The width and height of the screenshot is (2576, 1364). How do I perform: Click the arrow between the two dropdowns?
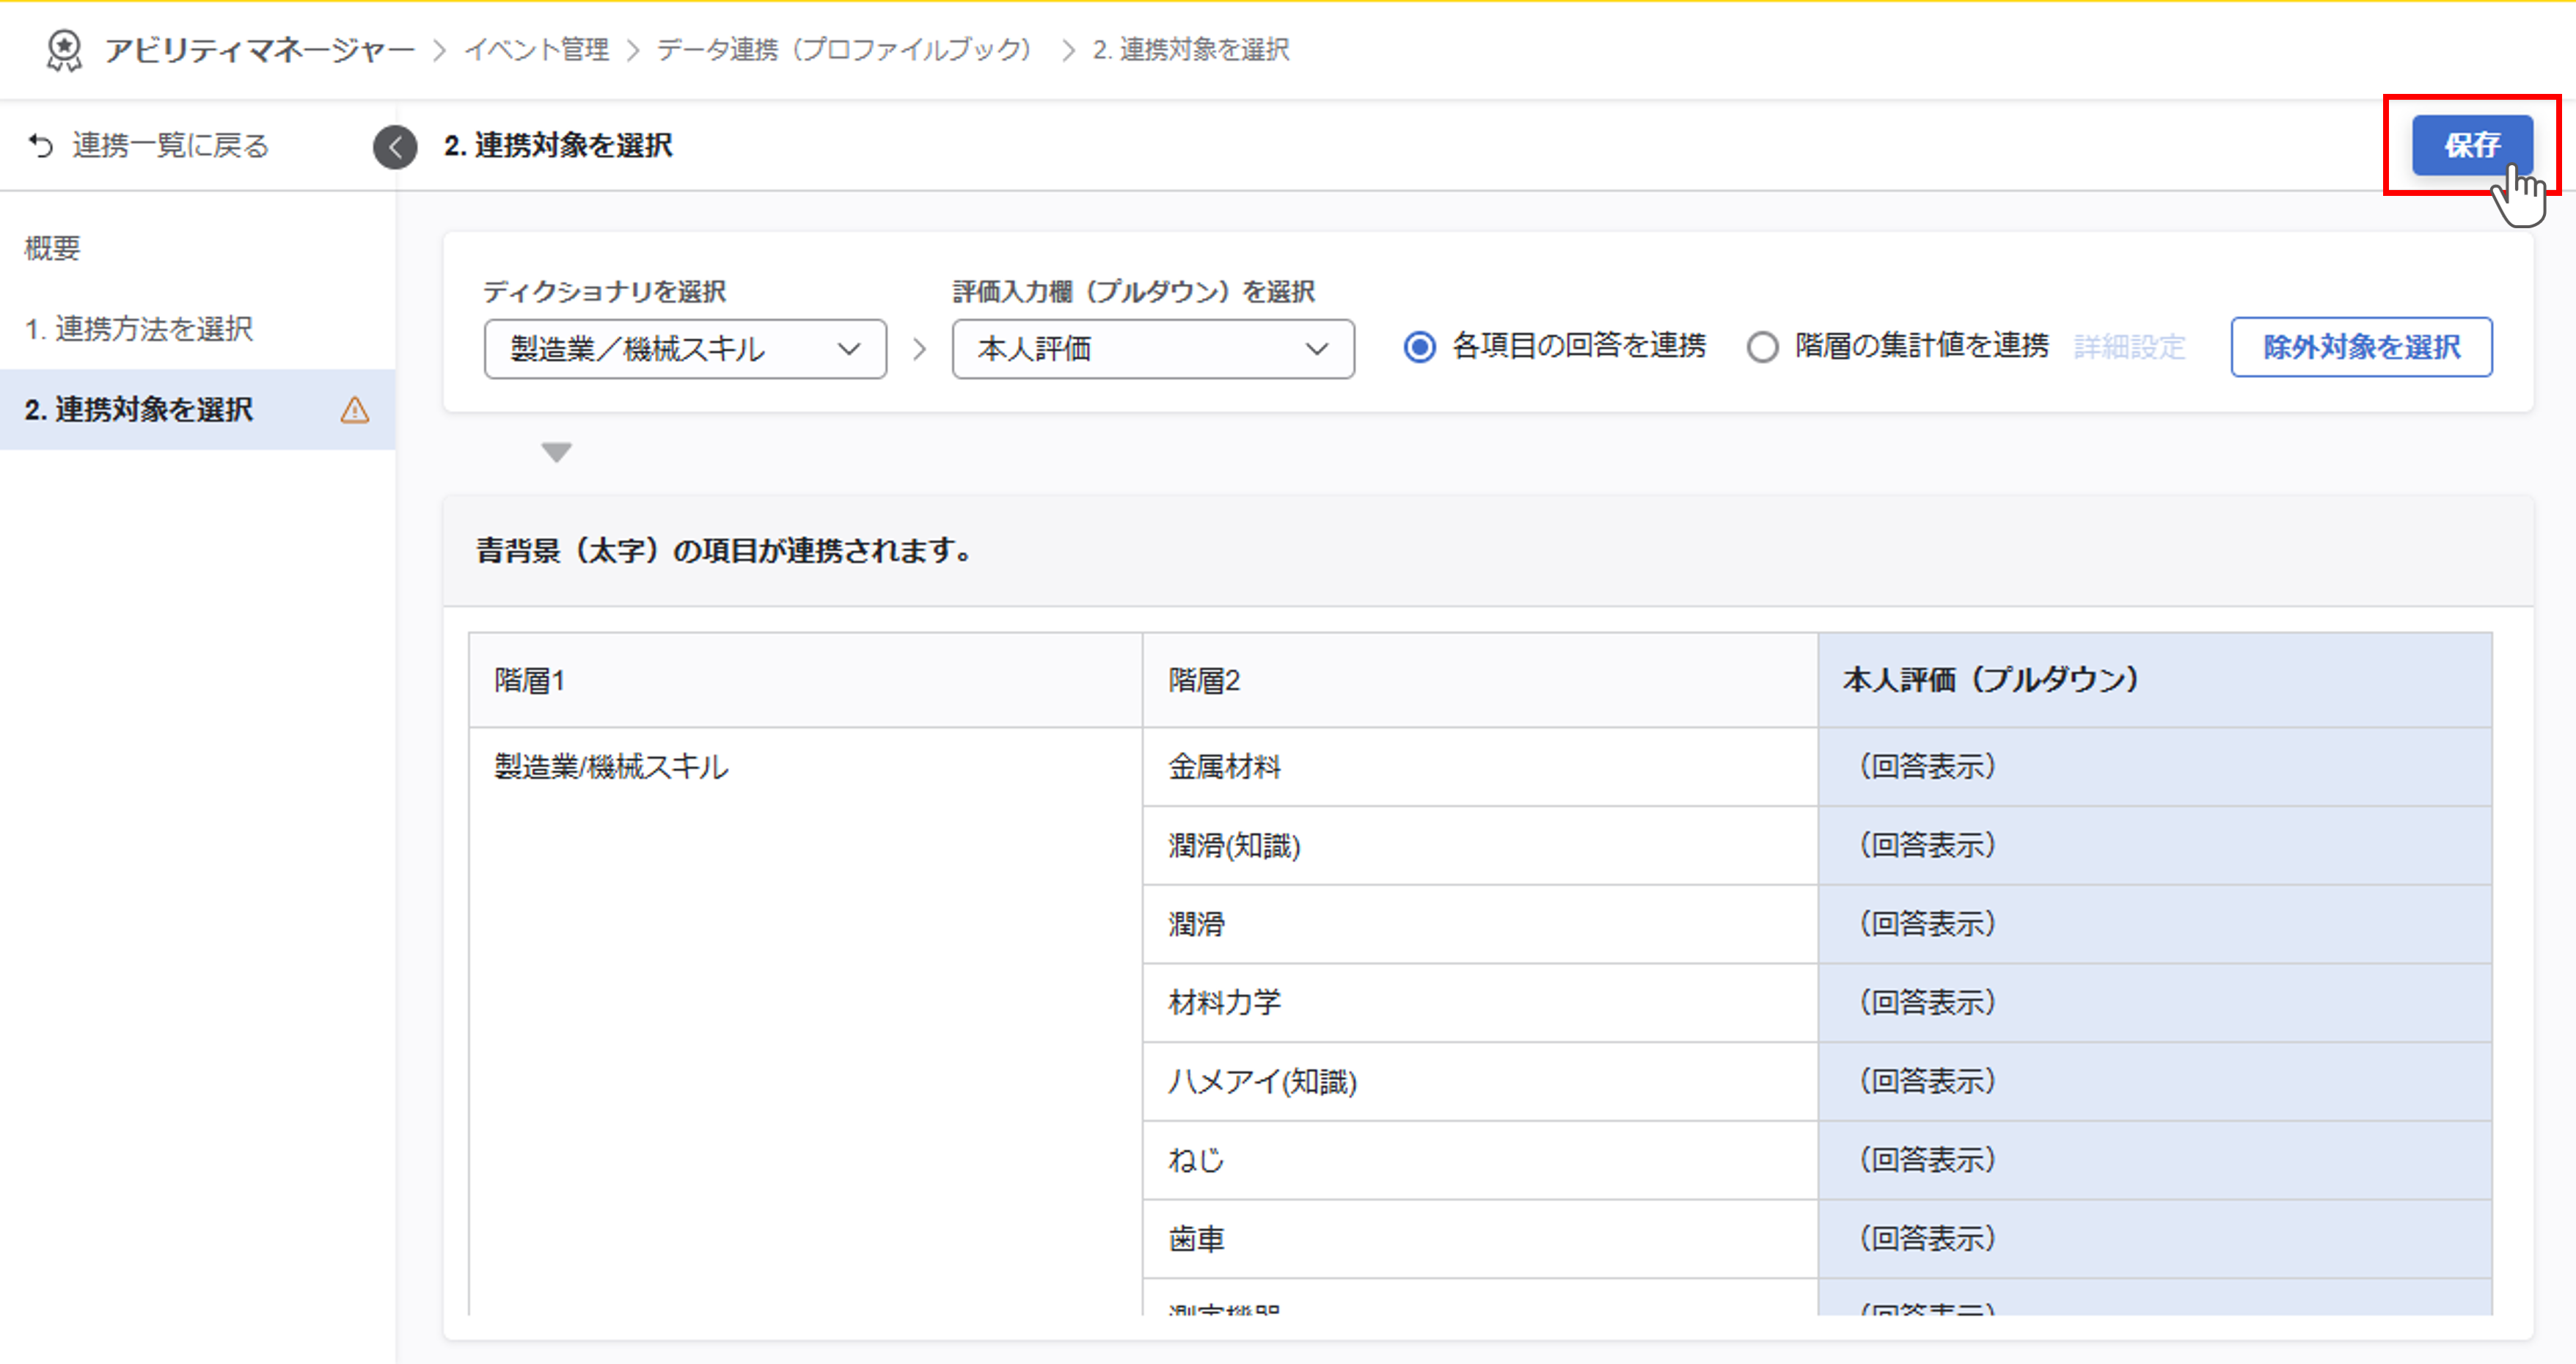tap(919, 349)
